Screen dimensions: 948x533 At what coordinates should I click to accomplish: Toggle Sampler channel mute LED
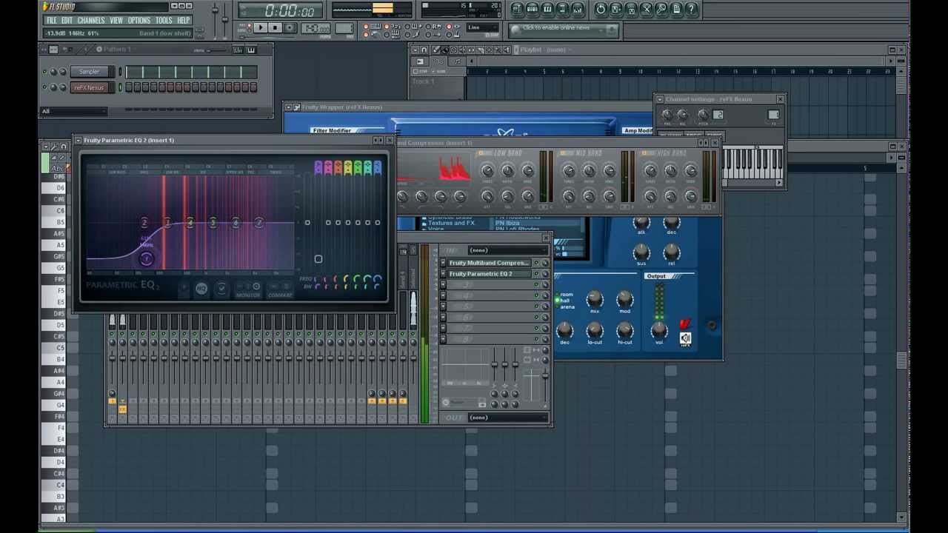[x=44, y=72]
